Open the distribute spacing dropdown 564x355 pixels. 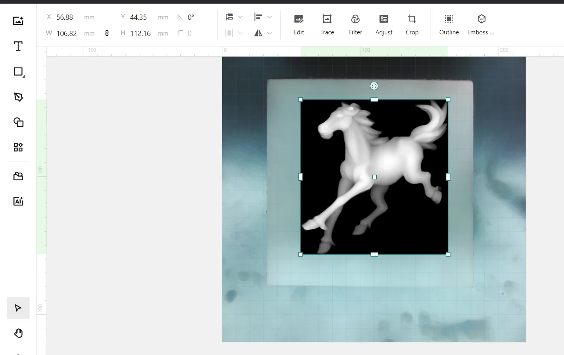coord(234,33)
